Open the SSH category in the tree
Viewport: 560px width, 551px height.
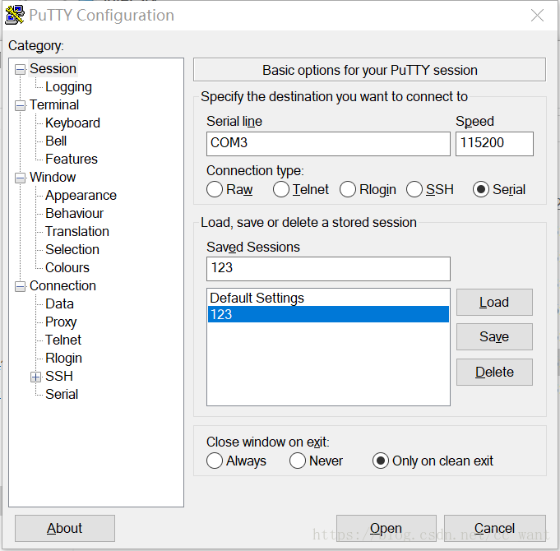click(x=59, y=376)
